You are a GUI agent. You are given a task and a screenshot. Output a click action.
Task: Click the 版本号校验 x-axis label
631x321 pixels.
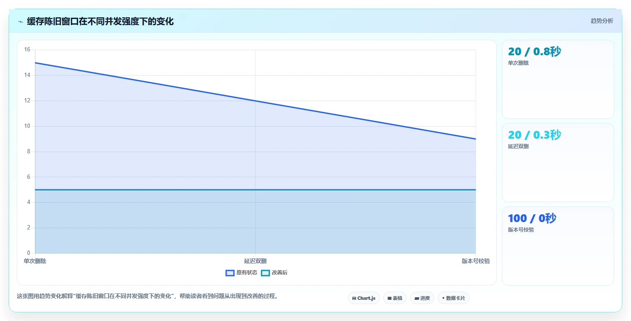tap(476, 261)
